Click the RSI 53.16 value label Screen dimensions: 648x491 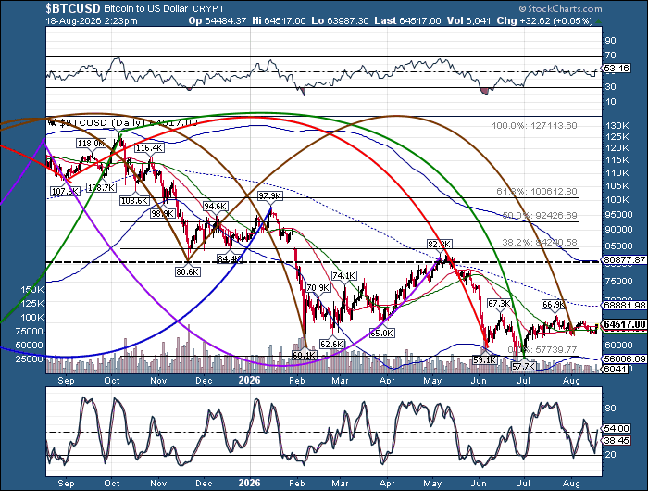tap(617, 69)
